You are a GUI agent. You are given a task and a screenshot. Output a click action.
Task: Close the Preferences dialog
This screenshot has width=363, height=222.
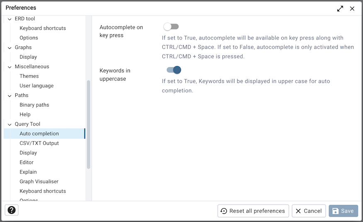pos(352,8)
